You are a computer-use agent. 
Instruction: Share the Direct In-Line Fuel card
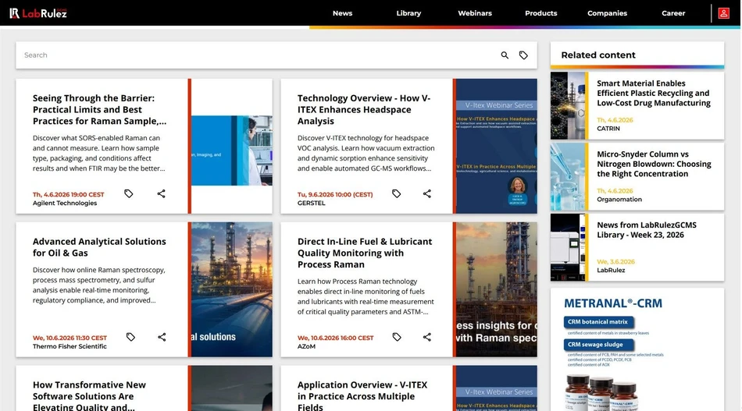pos(426,337)
